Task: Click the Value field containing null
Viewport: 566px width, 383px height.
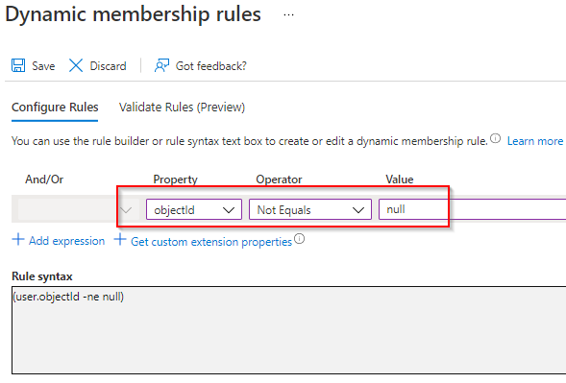Action: [472, 209]
